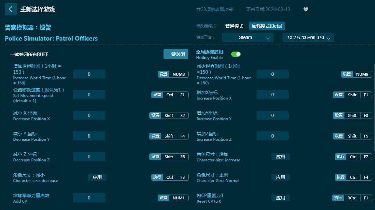Screen dimensions: 375x210
Task: Click 设置 for Decrease Position X hotkey
Action: 155,115
